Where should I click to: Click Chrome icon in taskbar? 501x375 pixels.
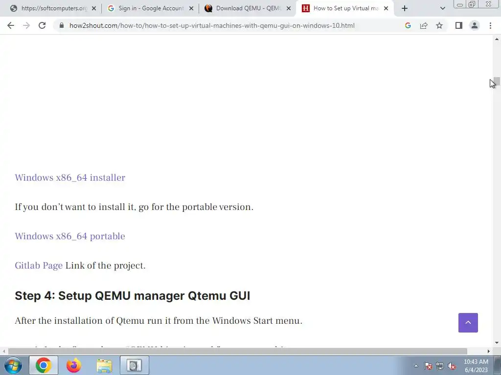click(44, 365)
